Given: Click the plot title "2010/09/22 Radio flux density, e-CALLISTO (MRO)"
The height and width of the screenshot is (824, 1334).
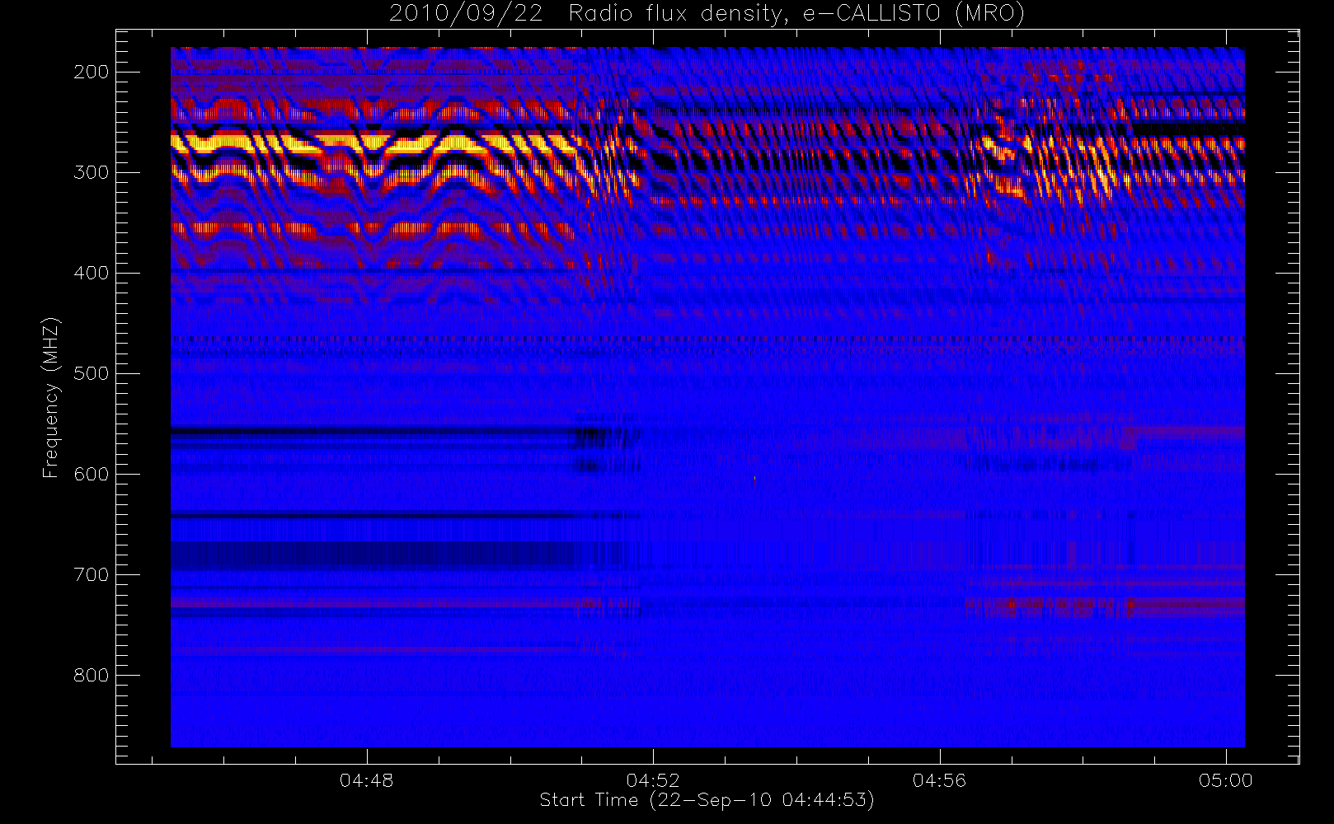Looking at the screenshot, I should point(707,14).
